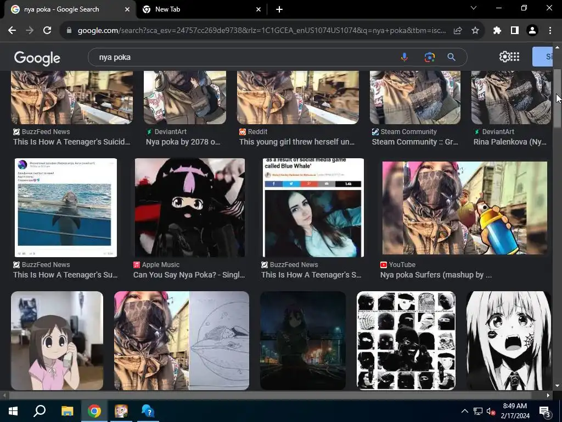The height and width of the screenshot is (422, 562).
Task: Start voice search with microphone
Action: coord(404,57)
